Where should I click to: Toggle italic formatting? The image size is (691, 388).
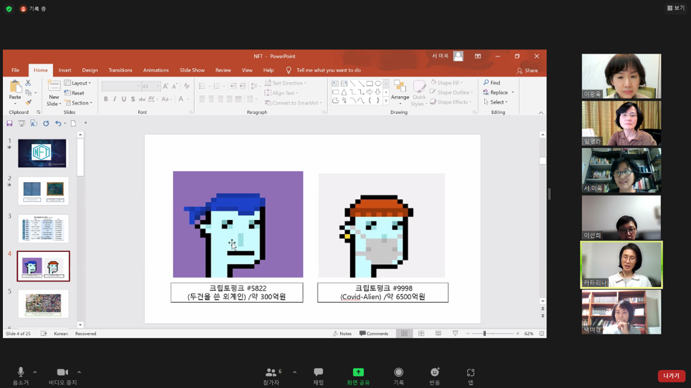(x=113, y=99)
